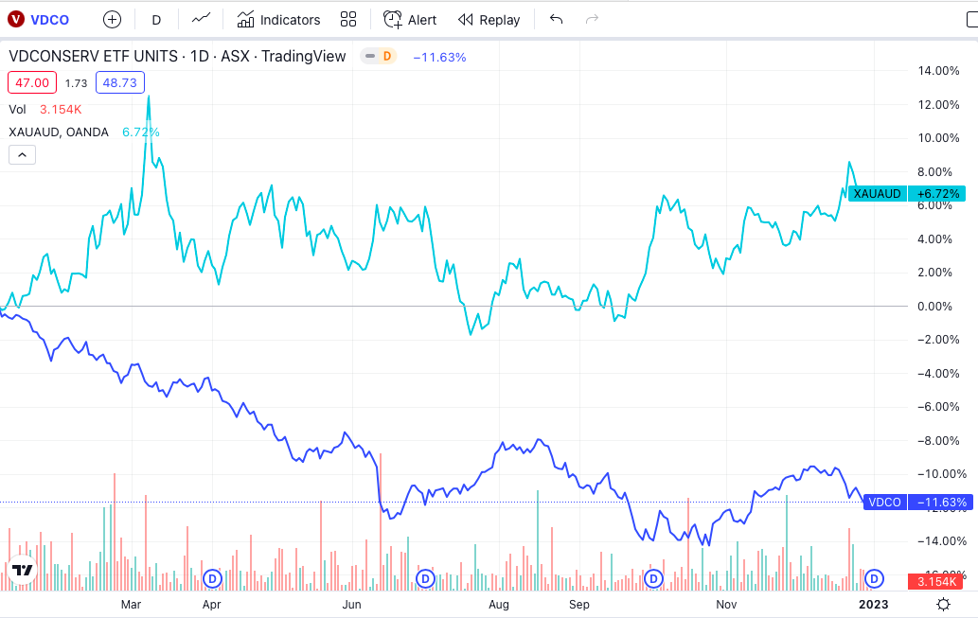The image size is (978, 618).
Task: Click the -11.63% price axis tag
Action: pos(940,502)
